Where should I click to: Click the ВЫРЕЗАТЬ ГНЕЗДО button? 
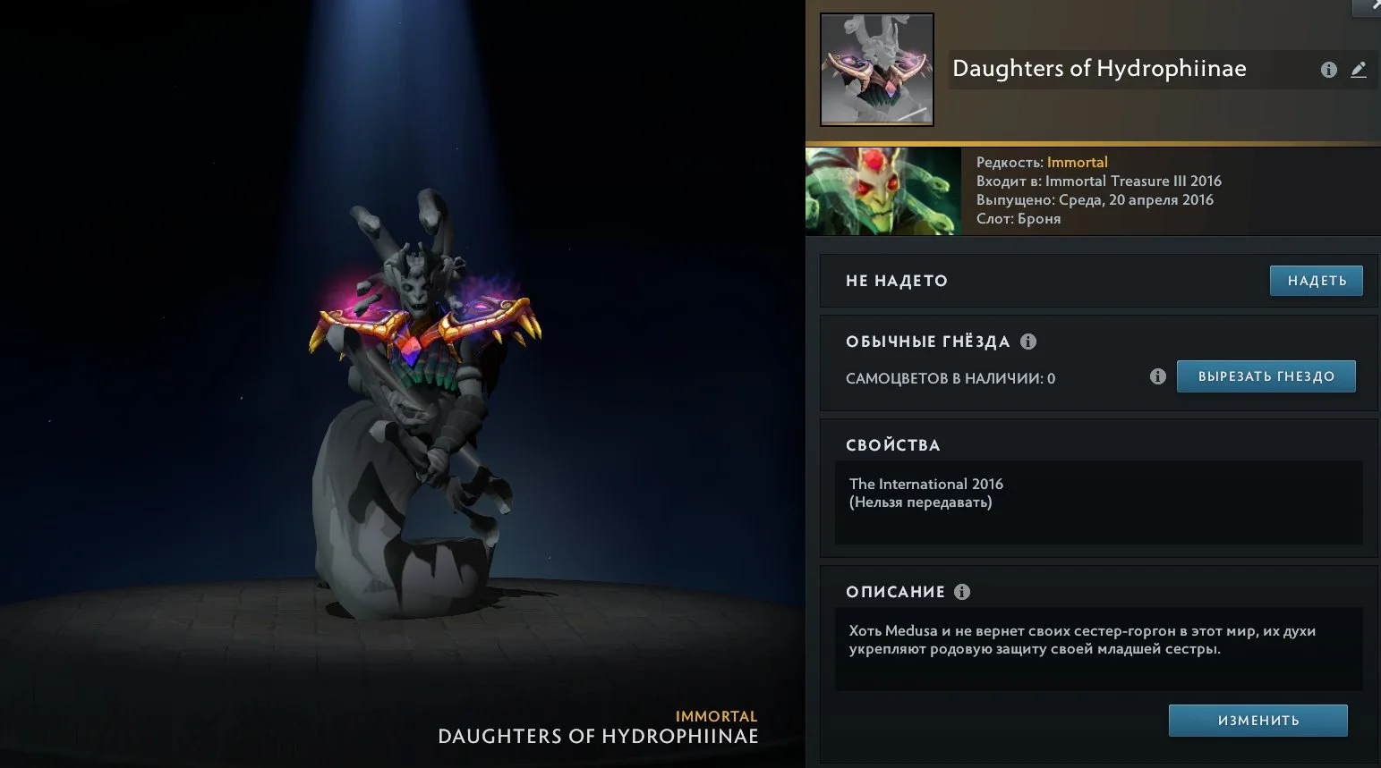pyautogui.click(x=1266, y=376)
